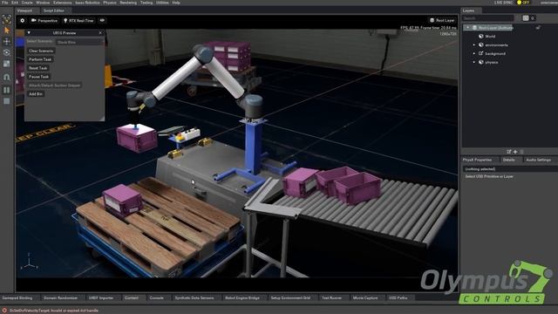
Task: Open the Movie Capture bottom tab
Action: click(365, 298)
